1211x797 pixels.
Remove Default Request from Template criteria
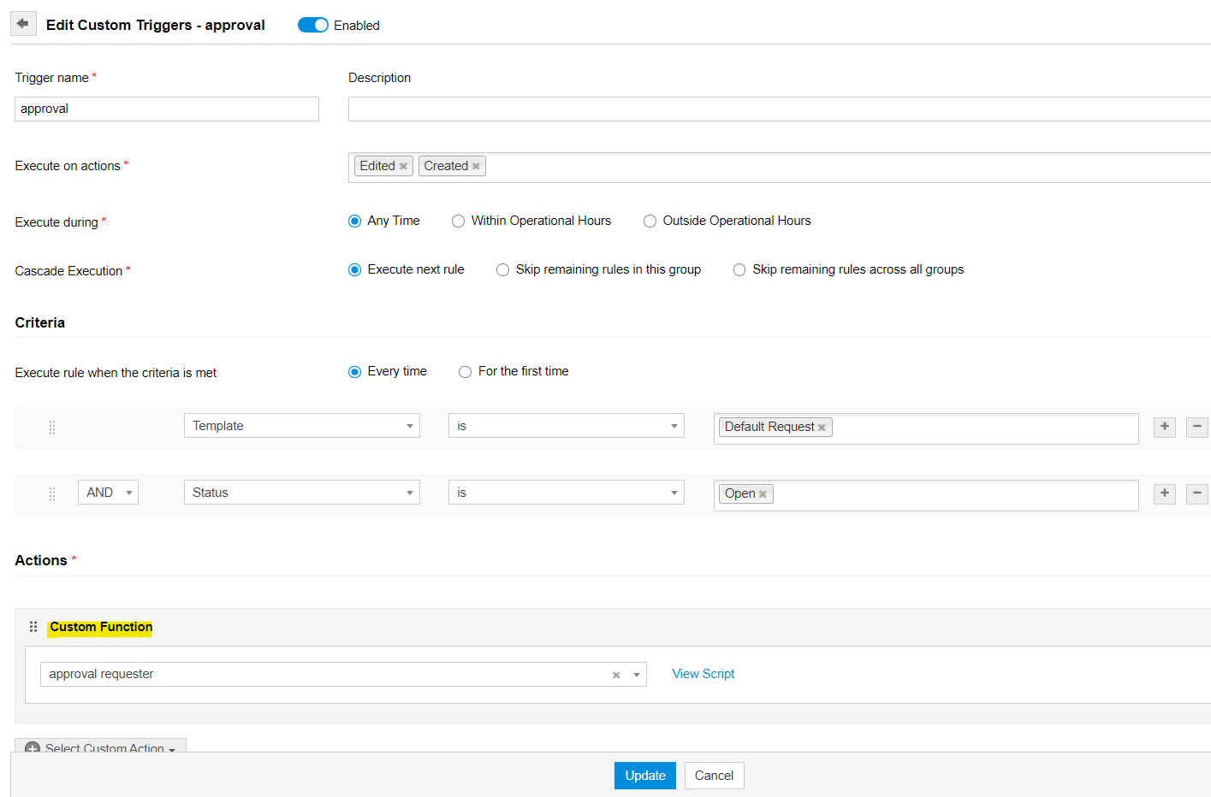pyautogui.click(x=822, y=428)
